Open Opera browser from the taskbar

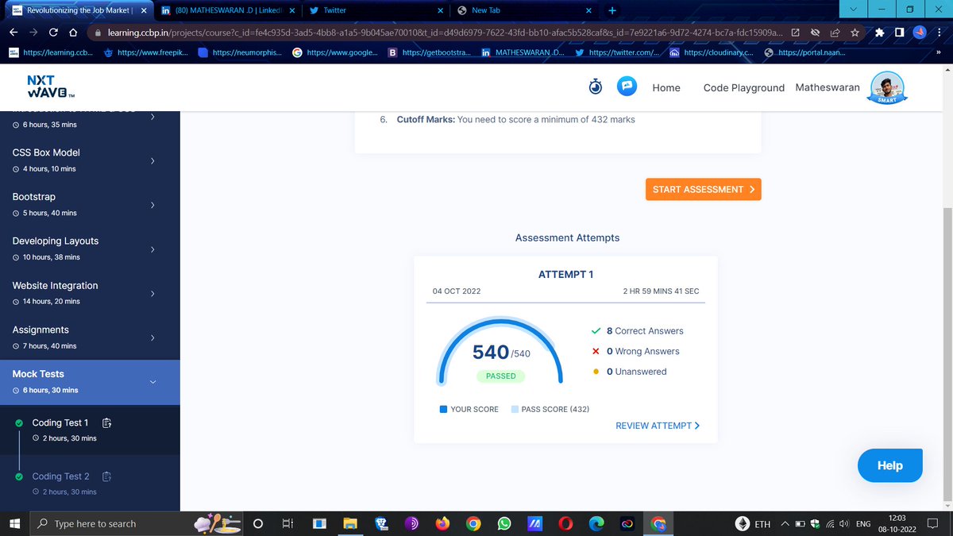(x=565, y=524)
